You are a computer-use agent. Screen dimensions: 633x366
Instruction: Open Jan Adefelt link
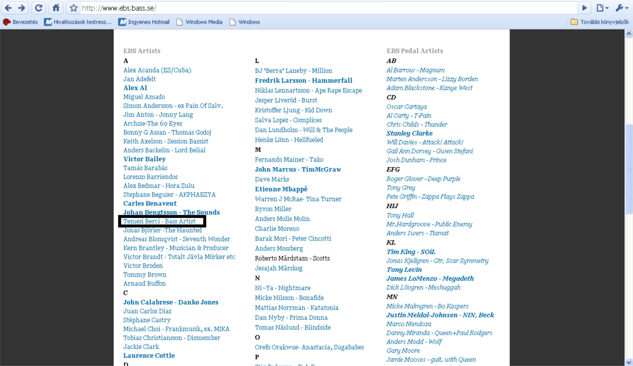click(x=139, y=79)
